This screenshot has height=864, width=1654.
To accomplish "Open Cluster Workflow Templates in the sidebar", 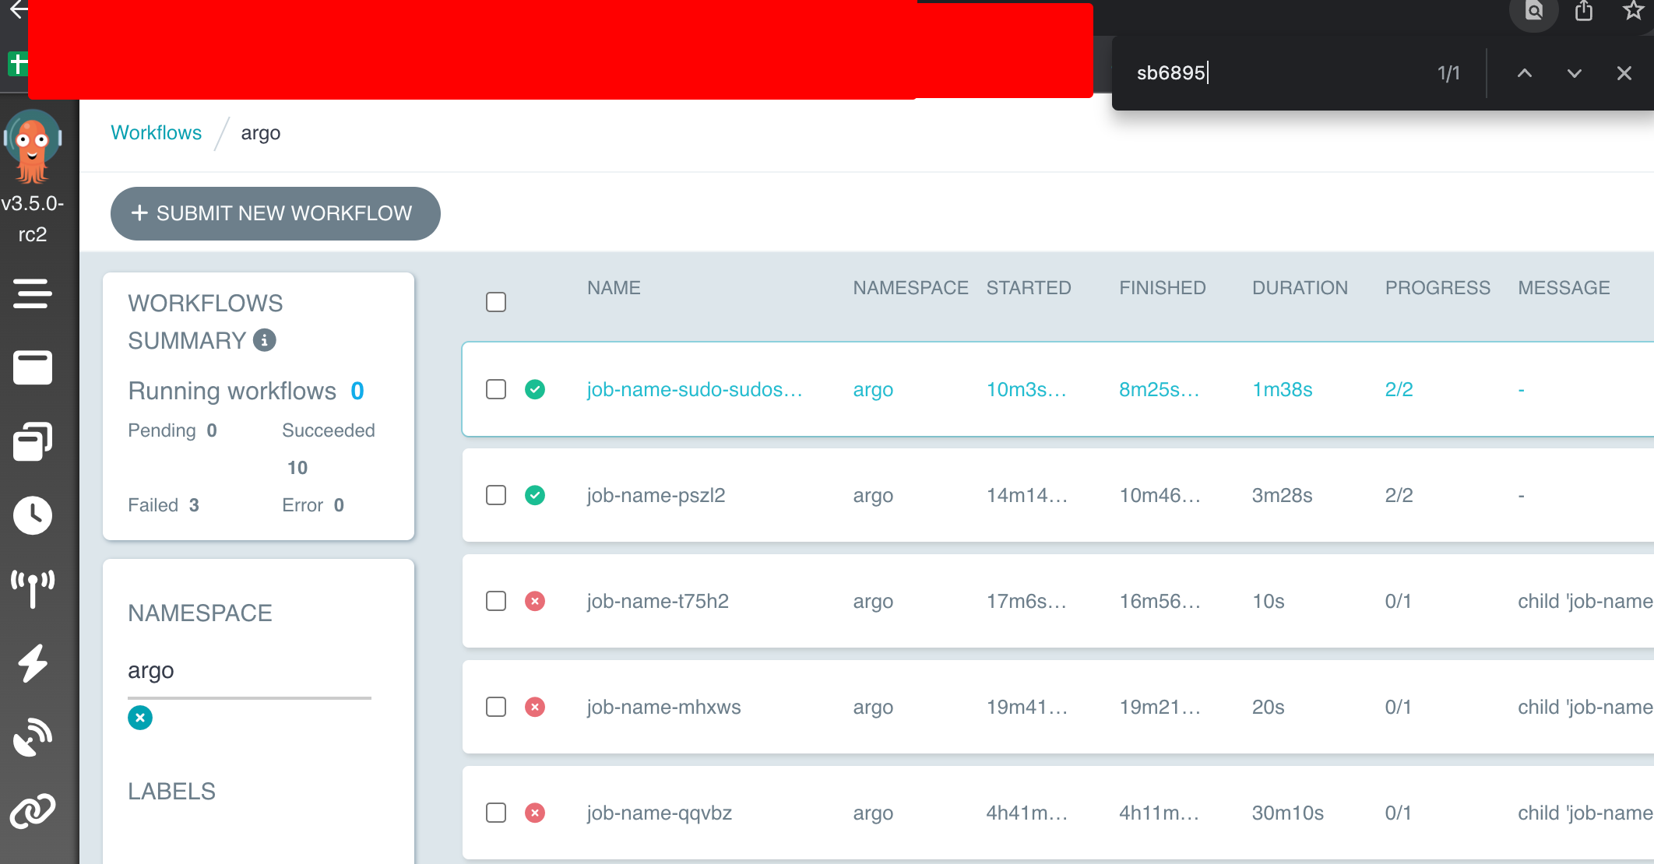I will click(33, 441).
